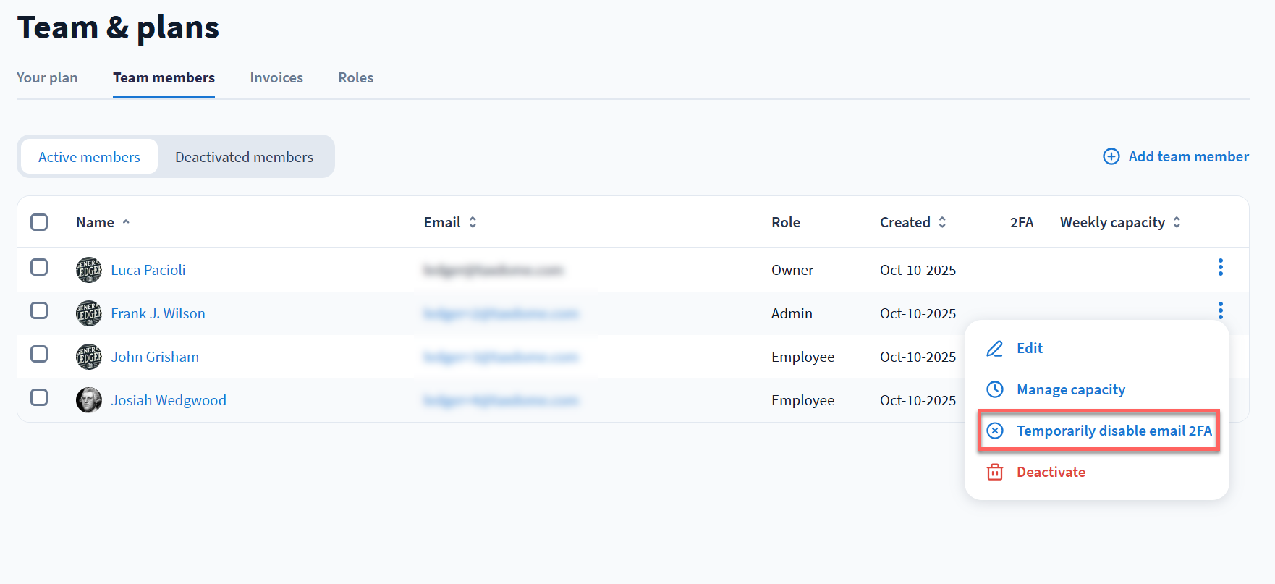The image size is (1275, 584).
Task: Click Frank J. Wilson's avatar badge
Action: point(89,313)
